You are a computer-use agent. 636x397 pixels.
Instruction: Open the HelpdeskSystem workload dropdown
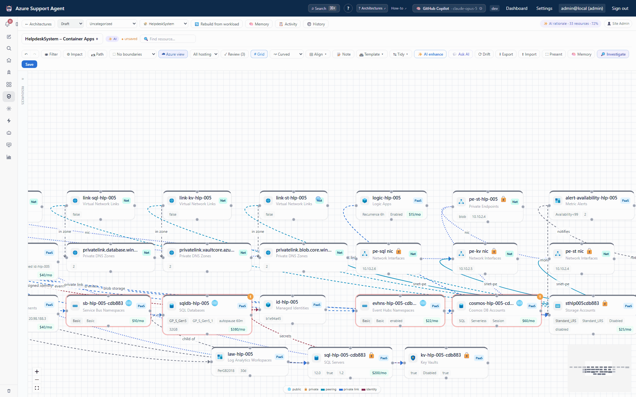click(x=164, y=24)
